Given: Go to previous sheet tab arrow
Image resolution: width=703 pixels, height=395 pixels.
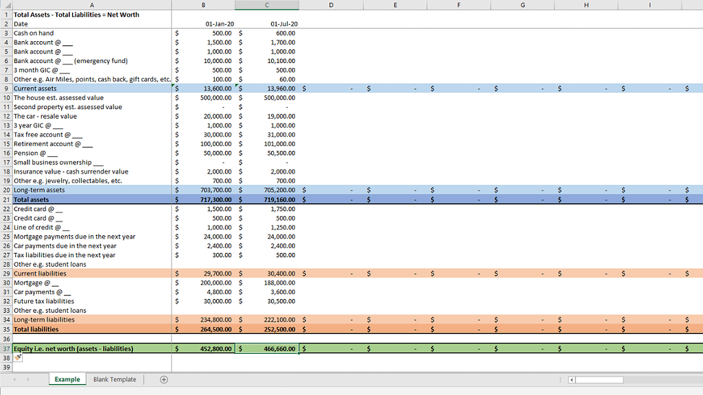Looking at the screenshot, I should 14,379.
